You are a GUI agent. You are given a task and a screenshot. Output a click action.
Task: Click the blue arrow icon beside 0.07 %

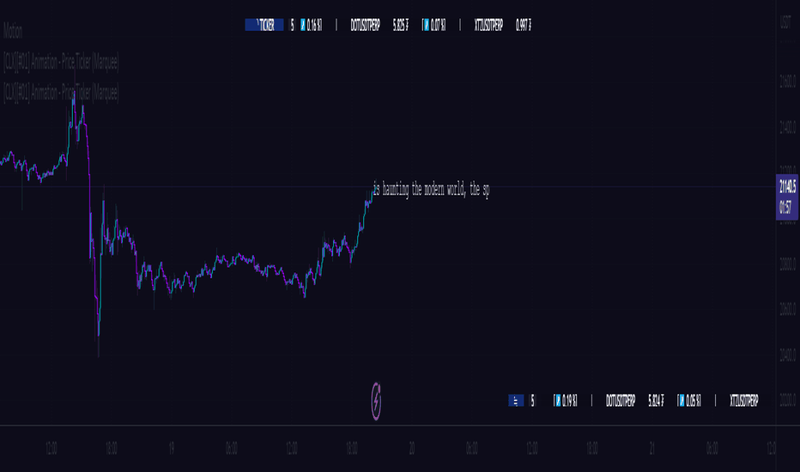tap(427, 25)
